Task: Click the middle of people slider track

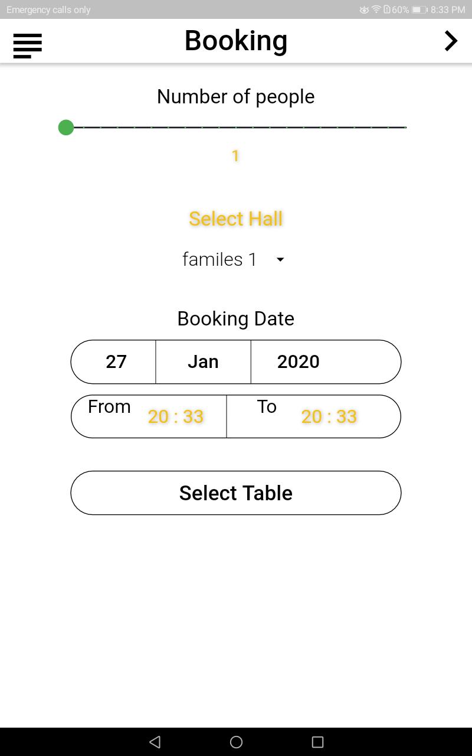Action: (236, 127)
